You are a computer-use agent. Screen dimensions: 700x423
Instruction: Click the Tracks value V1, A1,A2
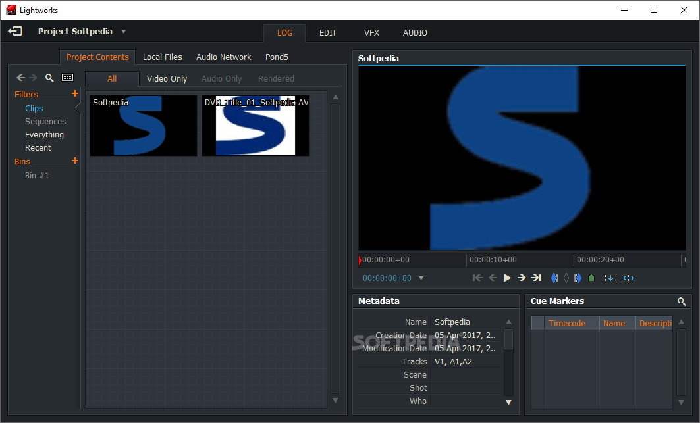(x=453, y=361)
